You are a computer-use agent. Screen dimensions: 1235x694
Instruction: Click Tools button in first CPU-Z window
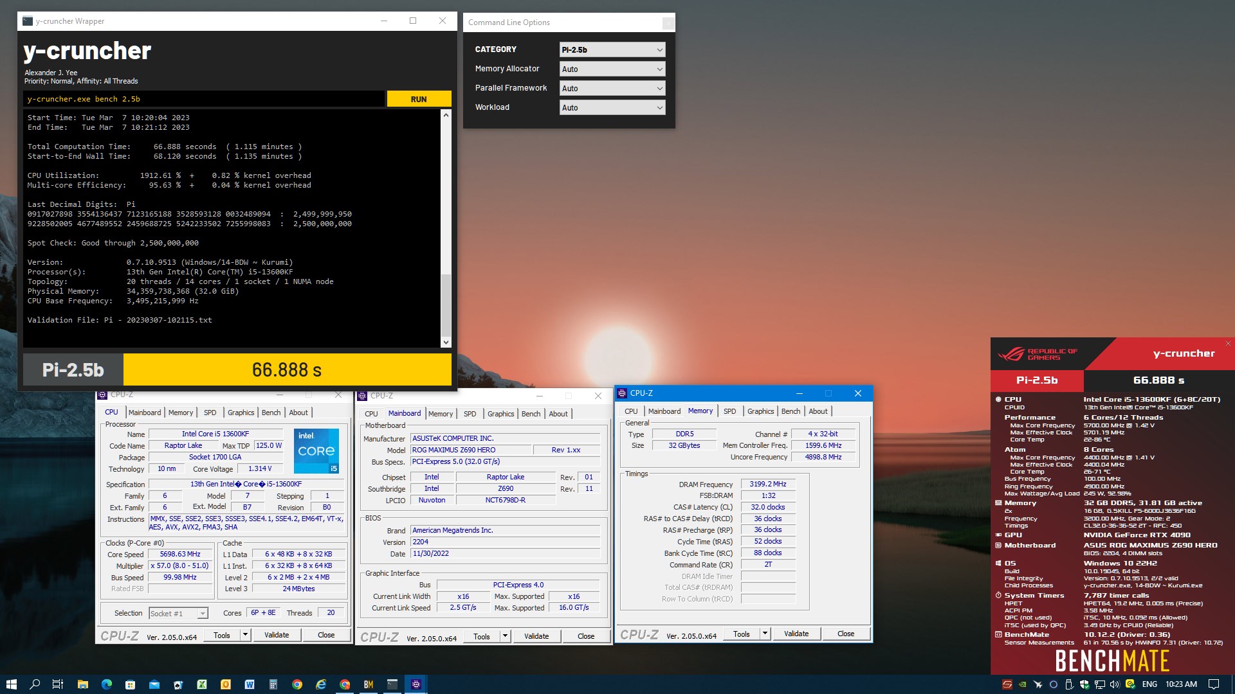coord(221,635)
